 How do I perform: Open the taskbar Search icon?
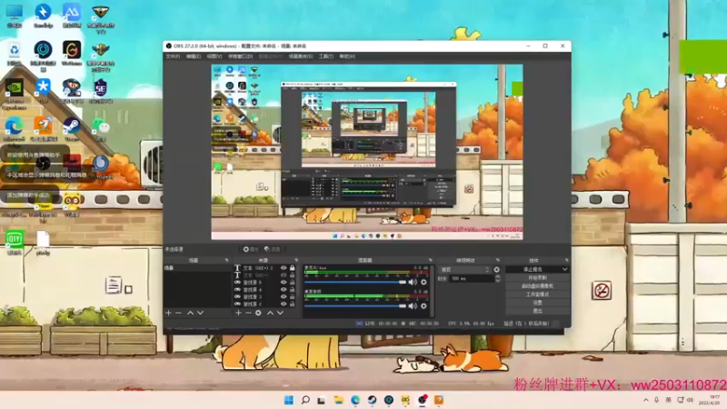tap(305, 400)
